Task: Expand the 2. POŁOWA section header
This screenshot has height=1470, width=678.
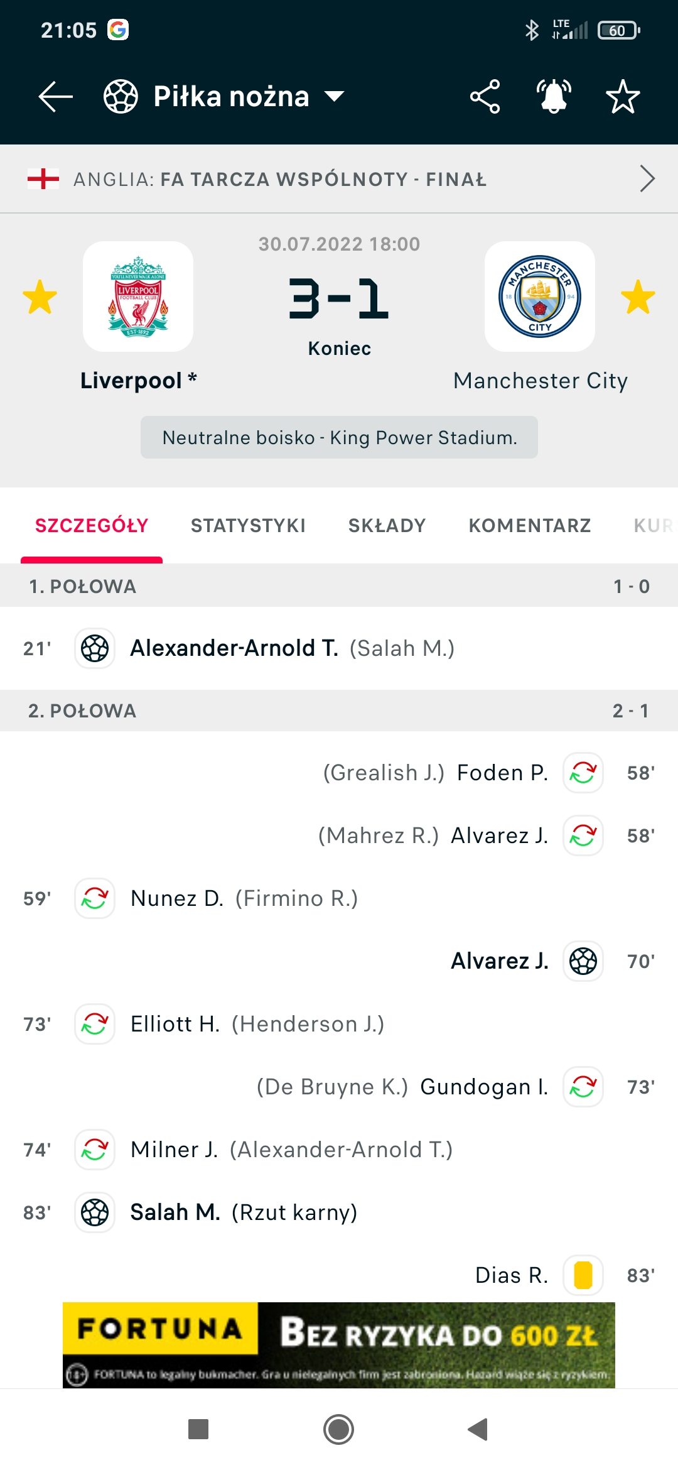Action: tap(339, 710)
